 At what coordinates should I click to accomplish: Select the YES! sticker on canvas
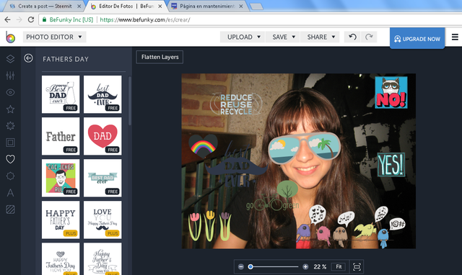click(x=391, y=165)
